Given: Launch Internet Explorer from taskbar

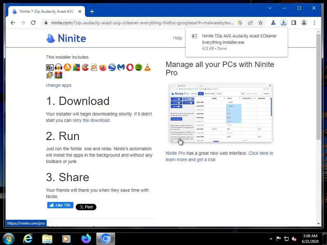Looking at the screenshot, I should 28,239.
